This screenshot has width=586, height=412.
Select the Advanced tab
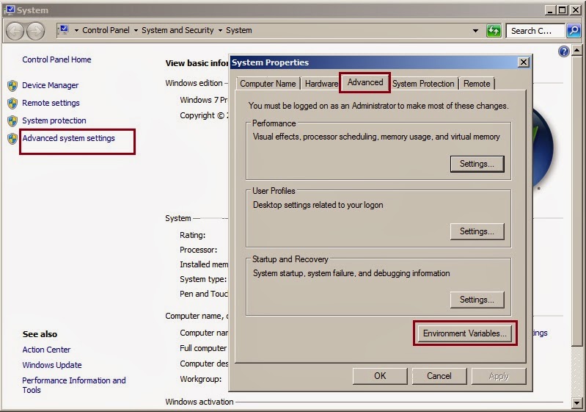tap(365, 82)
